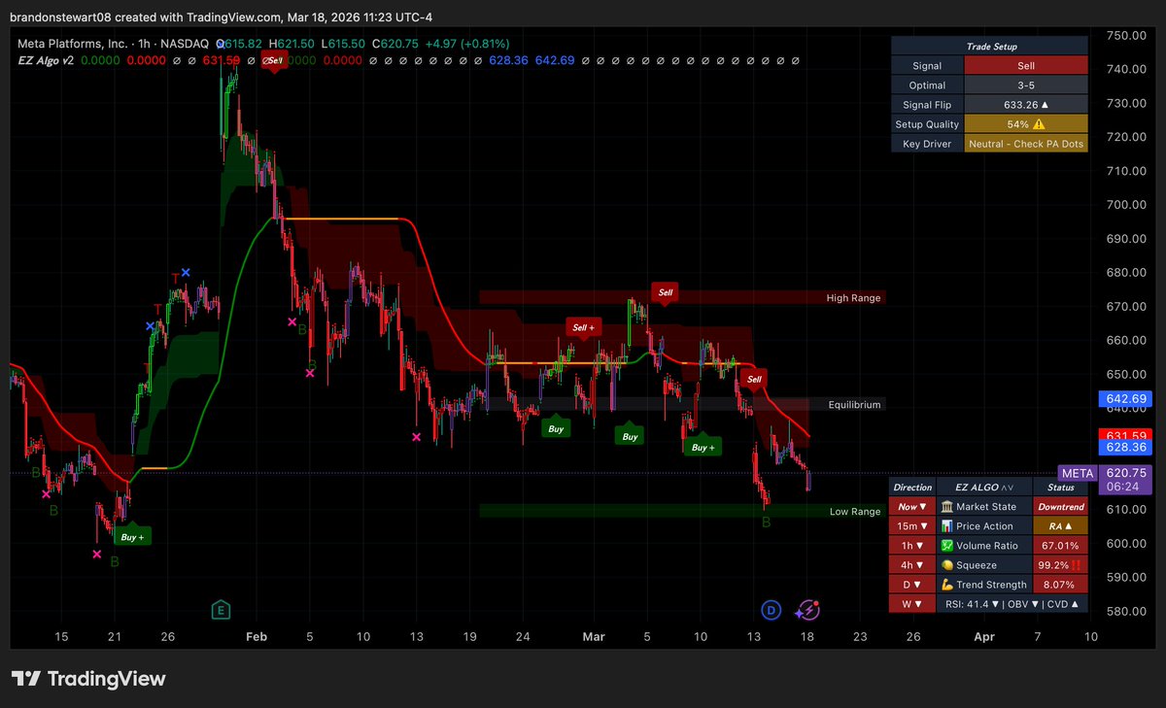1166x708 pixels.
Task: Click the '1h ▼' direction cell
Action: [x=912, y=546]
